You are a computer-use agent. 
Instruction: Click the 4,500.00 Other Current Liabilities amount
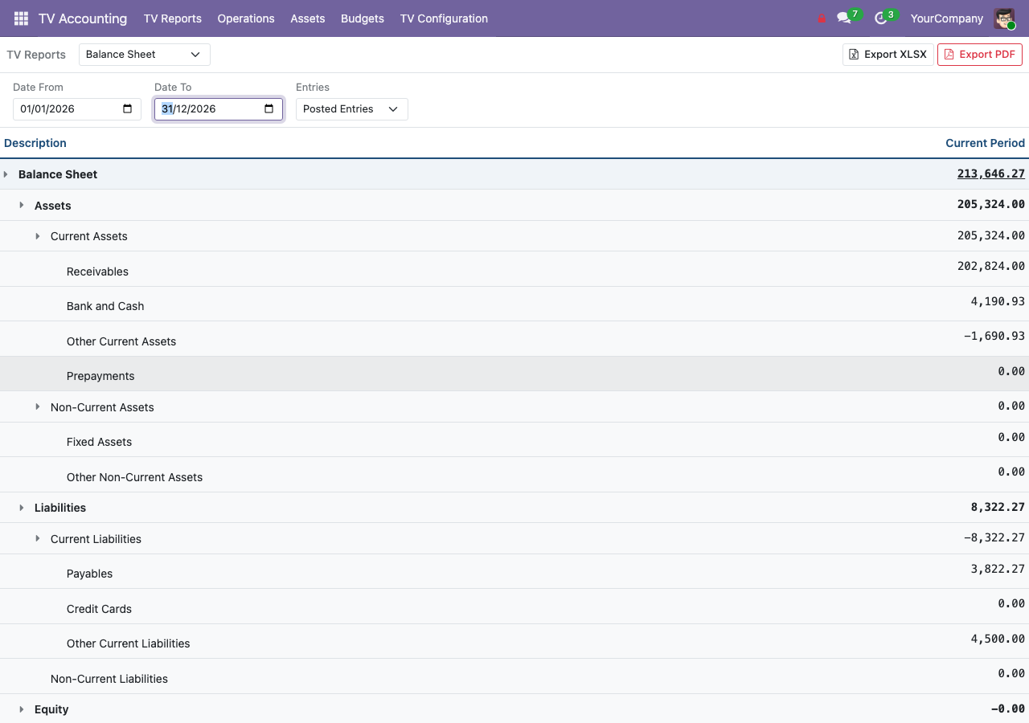pos(998,639)
